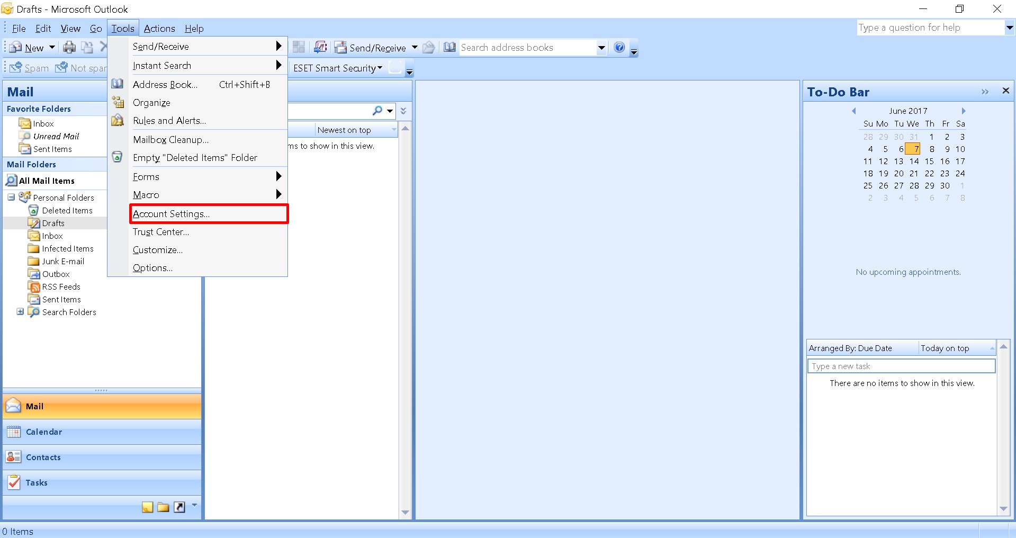Viewport: 1016px width, 538px height.
Task: Open the Send/Receive toolbar dropdown arrow
Action: [x=415, y=48]
